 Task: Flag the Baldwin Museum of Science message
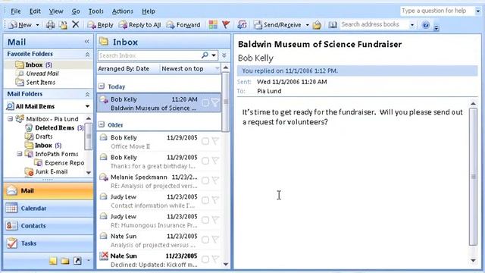tap(215, 103)
